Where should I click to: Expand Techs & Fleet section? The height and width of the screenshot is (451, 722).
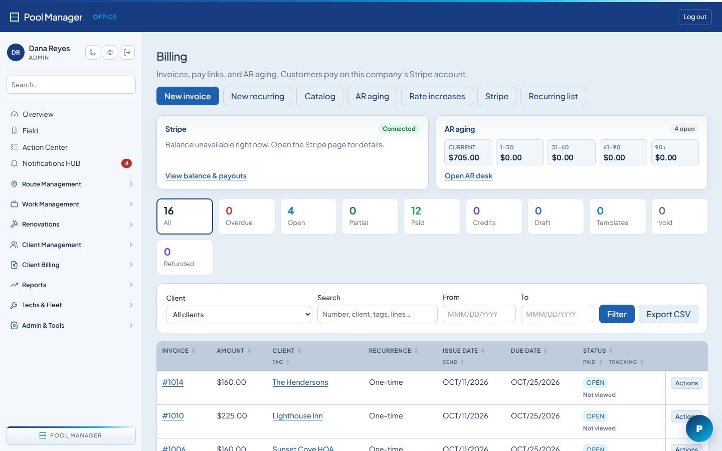tap(71, 305)
